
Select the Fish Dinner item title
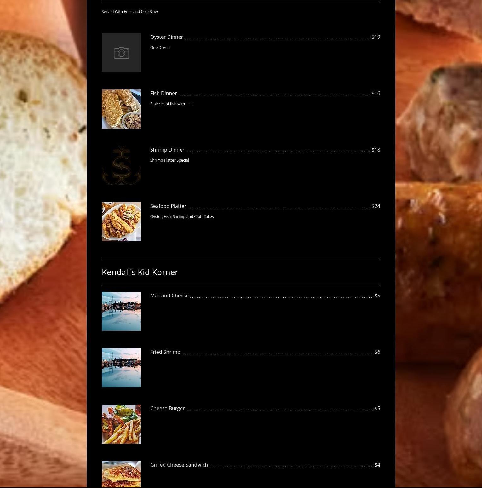(164, 93)
